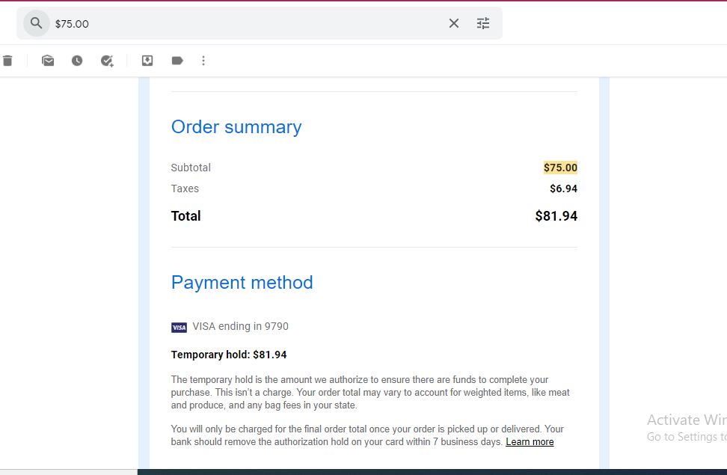
Task: Click the VISA ending in 9790 text
Action: click(x=240, y=327)
